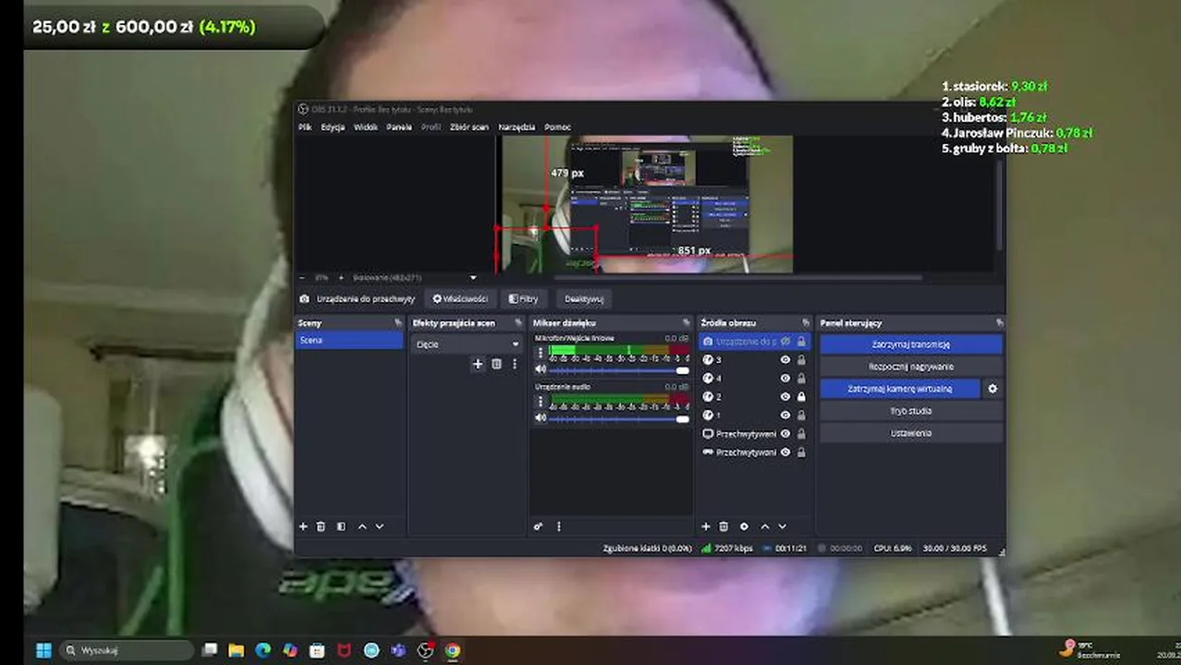The image size is (1181, 665).
Task: Undock the Mikser dźwięku panel
Action: [x=686, y=323]
